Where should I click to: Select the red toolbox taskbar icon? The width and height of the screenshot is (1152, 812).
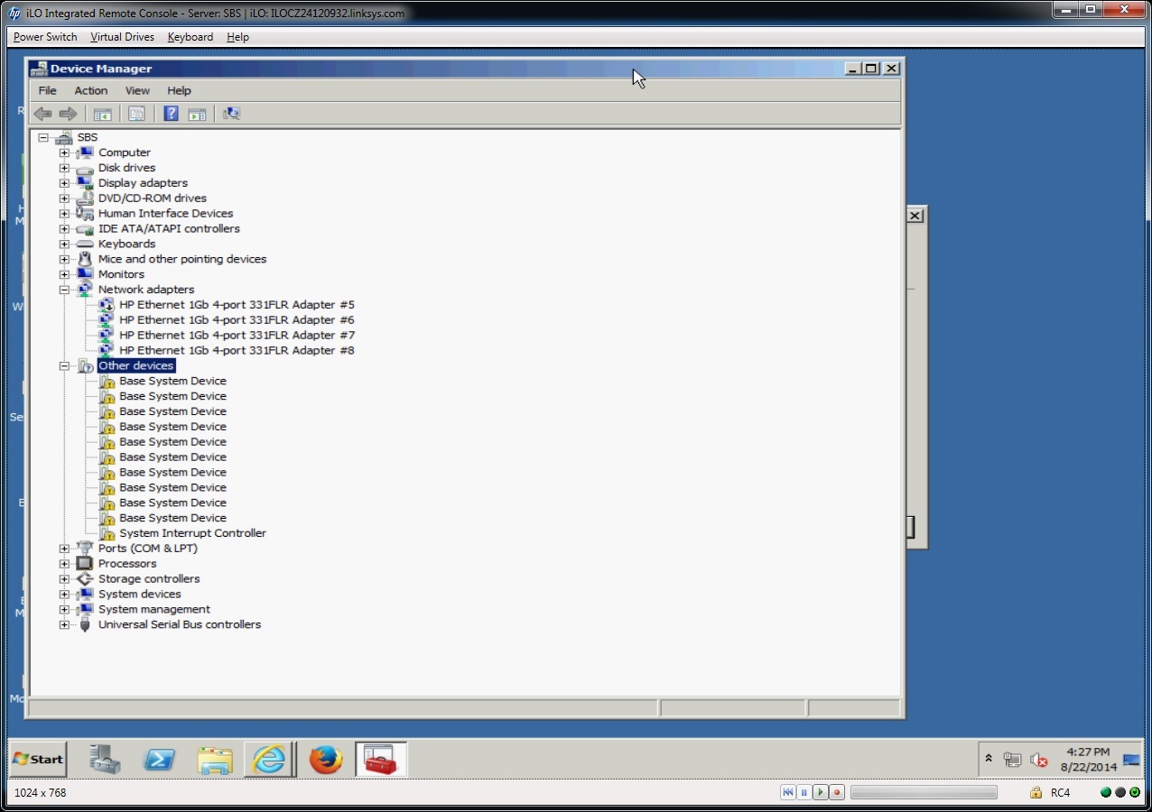coord(381,760)
